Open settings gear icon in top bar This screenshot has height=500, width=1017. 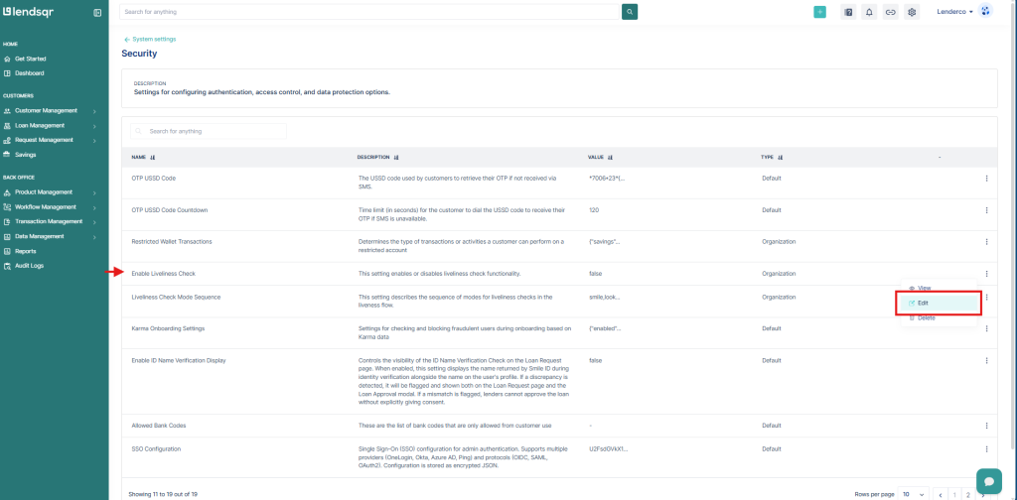(912, 12)
